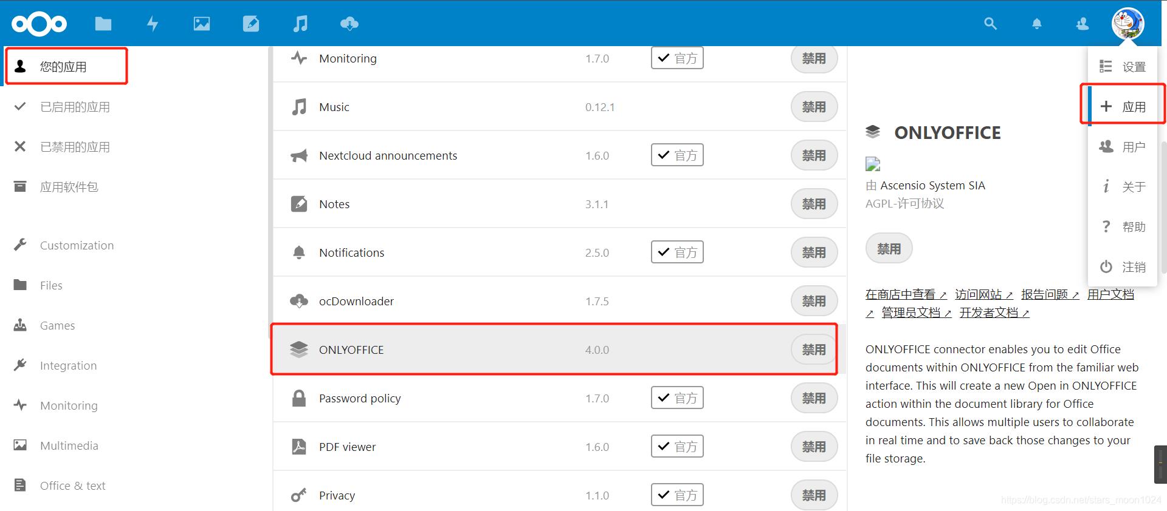Image resolution: width=1167 pixels, height=511 pixels.
Task: Open 在商店中查看 link
Action: coord(906,294)
